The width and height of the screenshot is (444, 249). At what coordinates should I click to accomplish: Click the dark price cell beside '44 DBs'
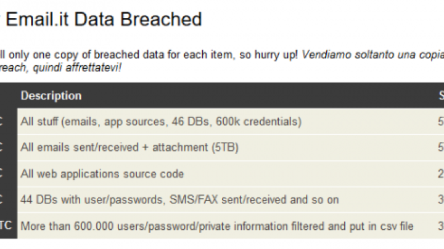click(x=8, y=200)
